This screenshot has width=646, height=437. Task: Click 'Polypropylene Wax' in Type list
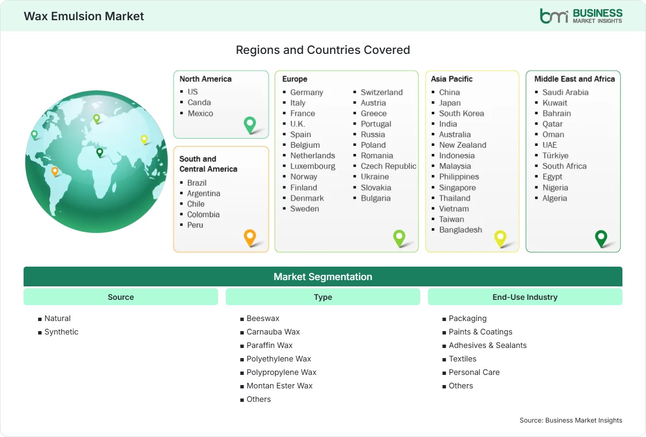[x=282, y=372]
